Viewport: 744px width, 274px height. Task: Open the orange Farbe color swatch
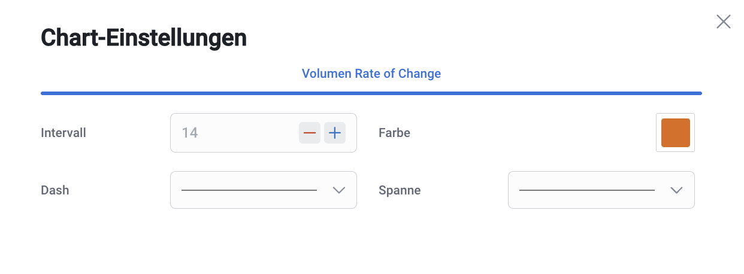point(675,133)
